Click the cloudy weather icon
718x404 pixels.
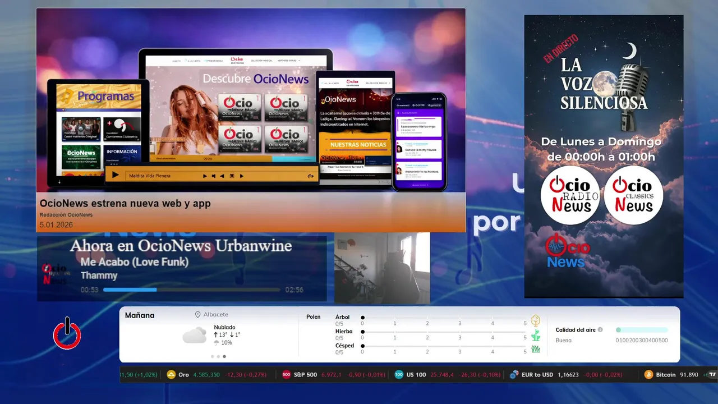pos(194,335)
